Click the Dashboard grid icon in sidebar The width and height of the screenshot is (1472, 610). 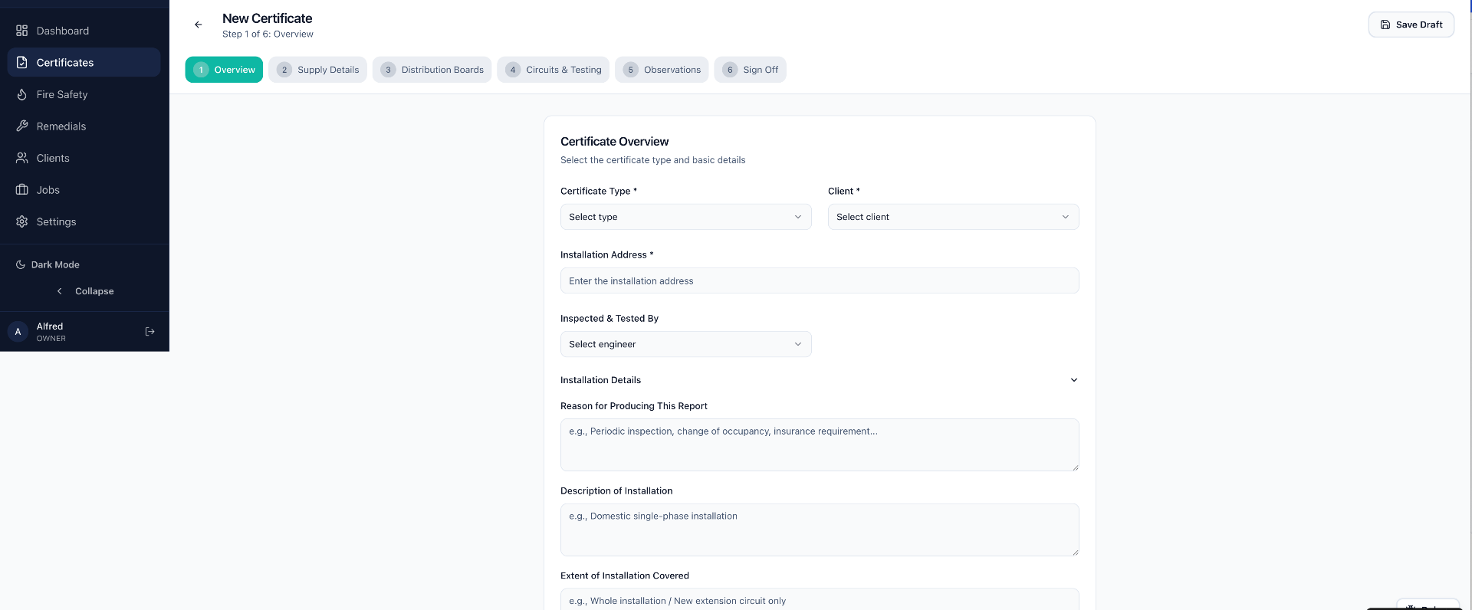(21, 31)
